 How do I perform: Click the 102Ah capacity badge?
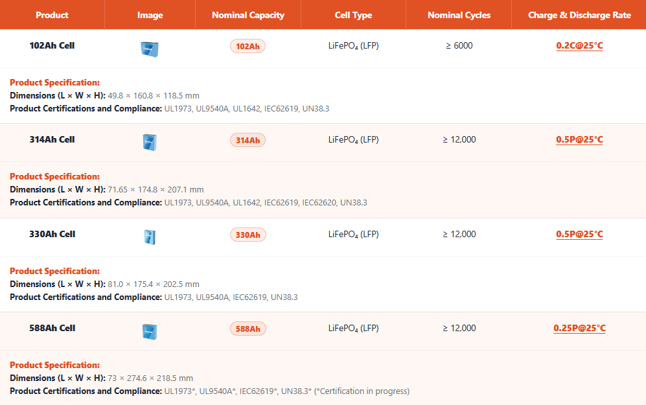coord(248,47)
